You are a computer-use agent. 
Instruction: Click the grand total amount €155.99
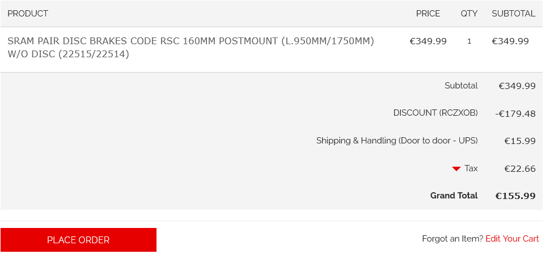point(515,196)
